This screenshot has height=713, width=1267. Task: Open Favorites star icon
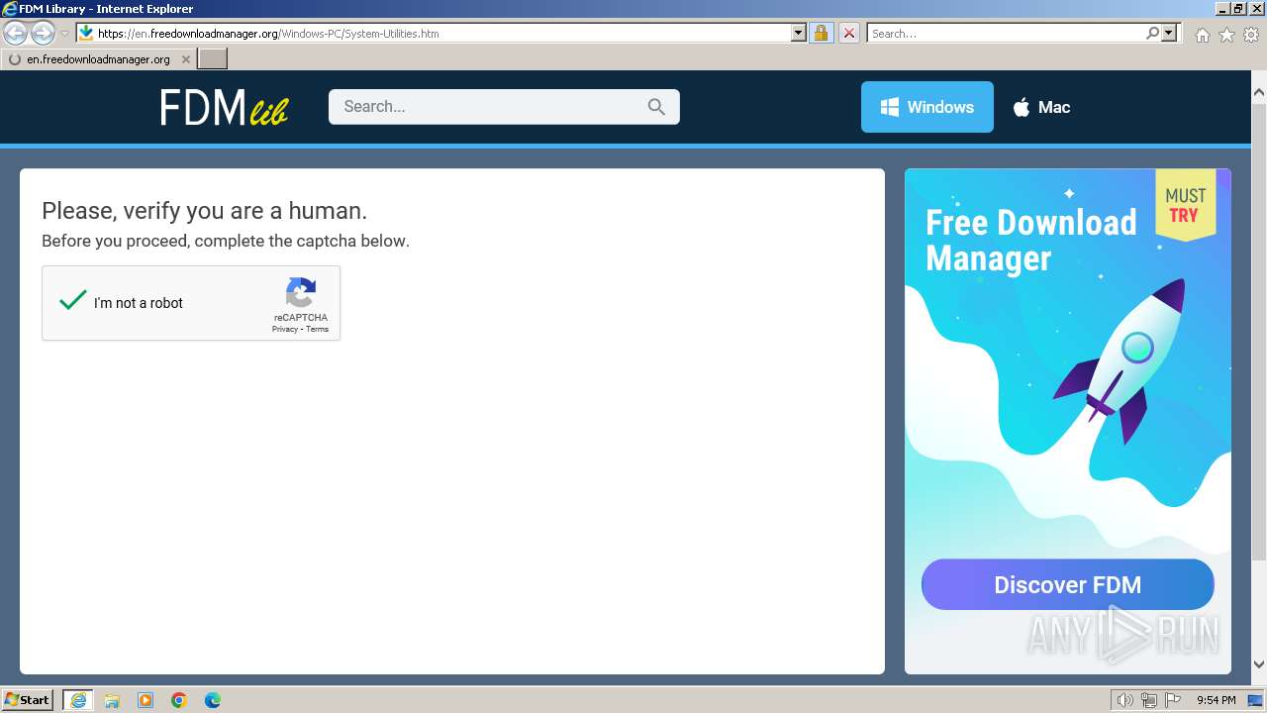1226,35
